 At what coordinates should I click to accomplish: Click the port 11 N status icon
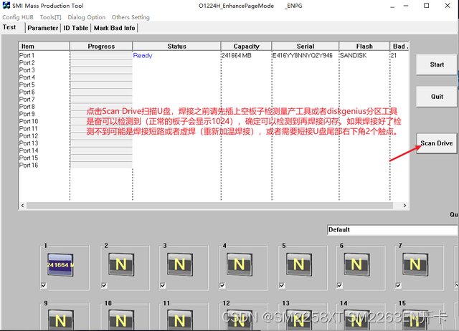click(x=180, y=320)
